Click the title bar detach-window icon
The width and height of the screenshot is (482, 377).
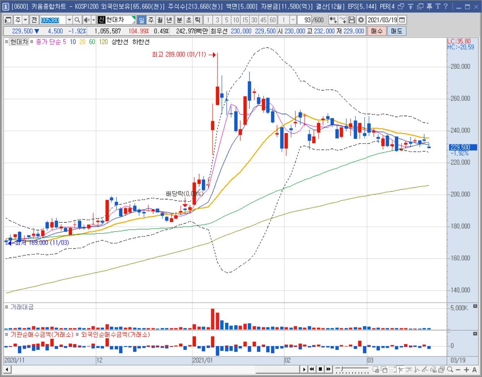click(420, 6)
